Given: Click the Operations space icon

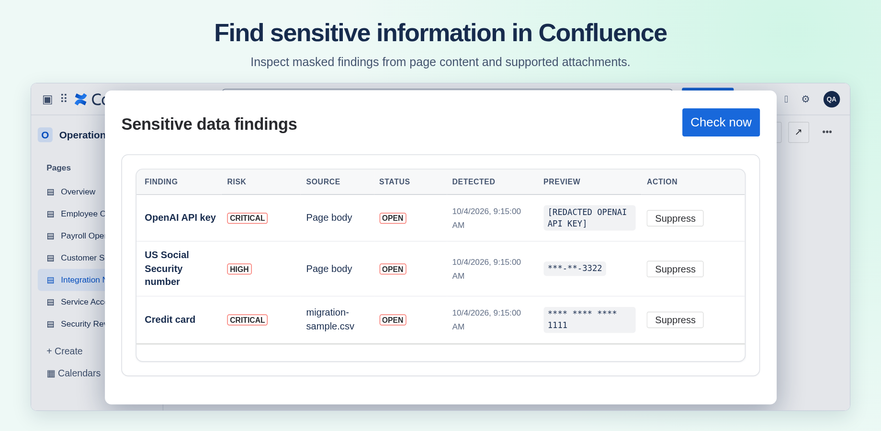Looking at the screenshot, I should pos(45,135).
